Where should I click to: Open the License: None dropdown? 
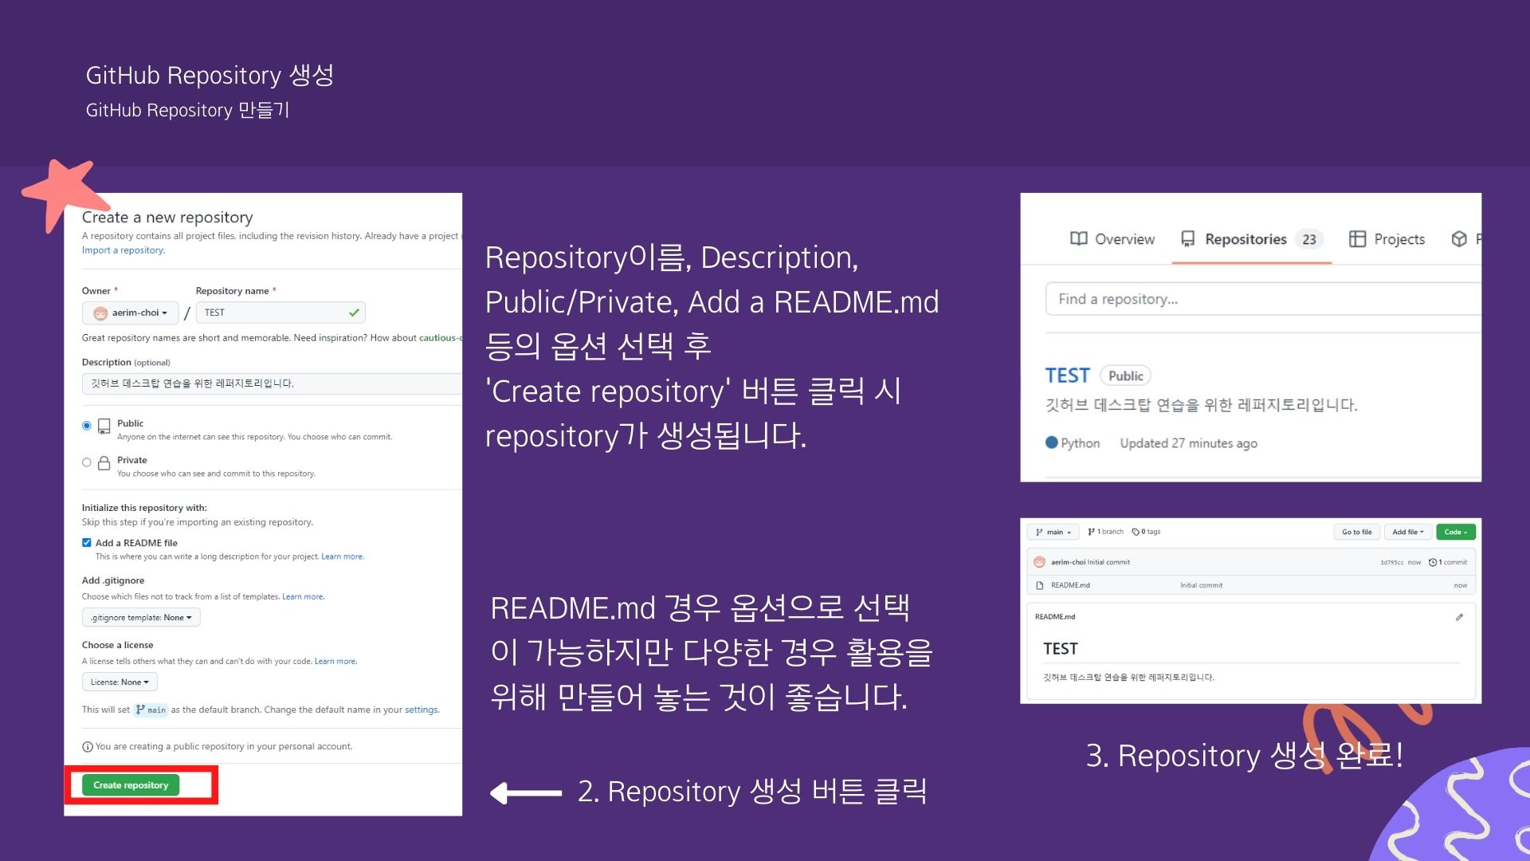pyautogui.click(x=120, y=682)
